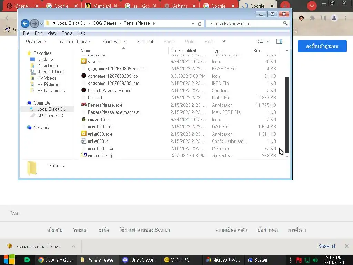This screenshot has height=265, width=353.
Task: Open the Include in library dropdown
Action: coord(74,41)
